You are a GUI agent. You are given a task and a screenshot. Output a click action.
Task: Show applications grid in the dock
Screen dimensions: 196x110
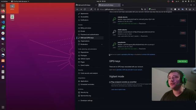click(3, 107)
